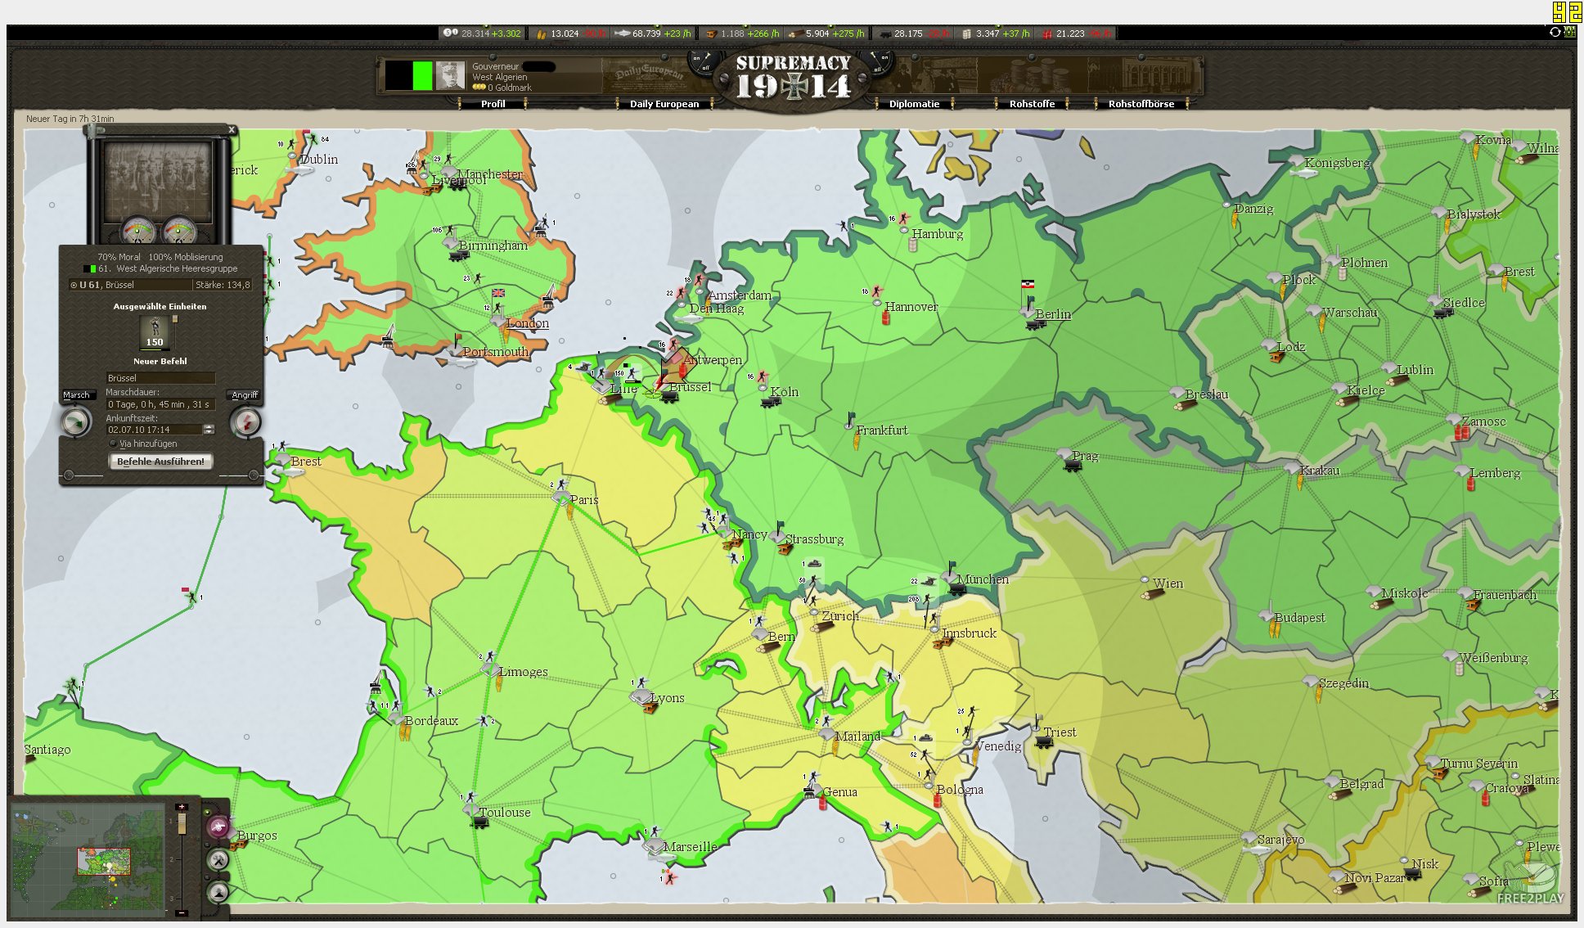Viewport: 1584px width, 928px height.
Task: Click the British flag above London
Action: [497, 293]
